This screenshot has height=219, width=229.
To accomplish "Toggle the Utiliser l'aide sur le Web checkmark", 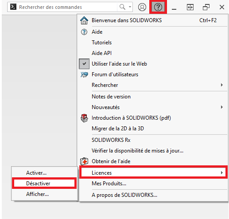I will coord(84,64).
